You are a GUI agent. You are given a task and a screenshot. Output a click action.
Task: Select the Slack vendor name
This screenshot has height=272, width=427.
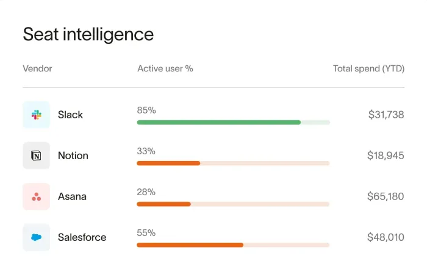coord(70,115)
